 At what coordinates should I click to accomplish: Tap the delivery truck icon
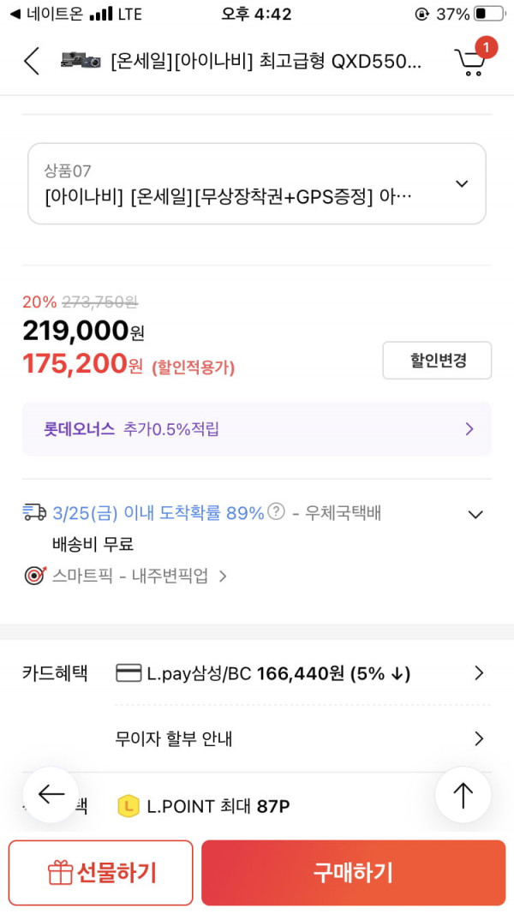pos(35,512)
